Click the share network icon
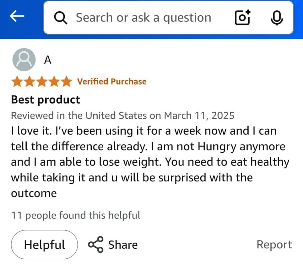The image size is (303, 270). [x=96, y=245]
